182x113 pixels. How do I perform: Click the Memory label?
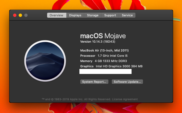pos(86,61)
